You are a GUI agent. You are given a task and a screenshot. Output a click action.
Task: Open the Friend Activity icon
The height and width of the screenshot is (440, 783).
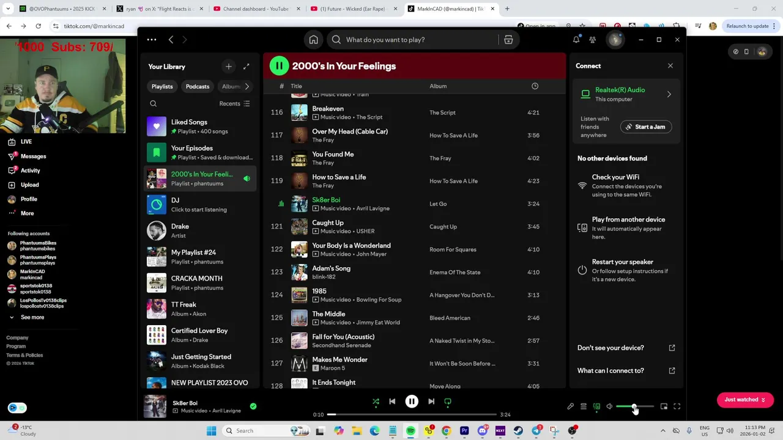(x=592, y=40)
